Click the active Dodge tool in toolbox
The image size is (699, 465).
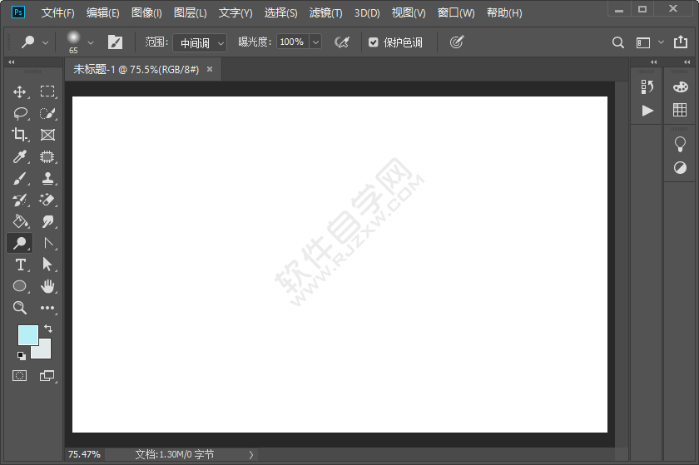coord(20,243)
